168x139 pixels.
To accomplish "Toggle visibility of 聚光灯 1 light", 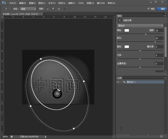I will pos(118,82).
